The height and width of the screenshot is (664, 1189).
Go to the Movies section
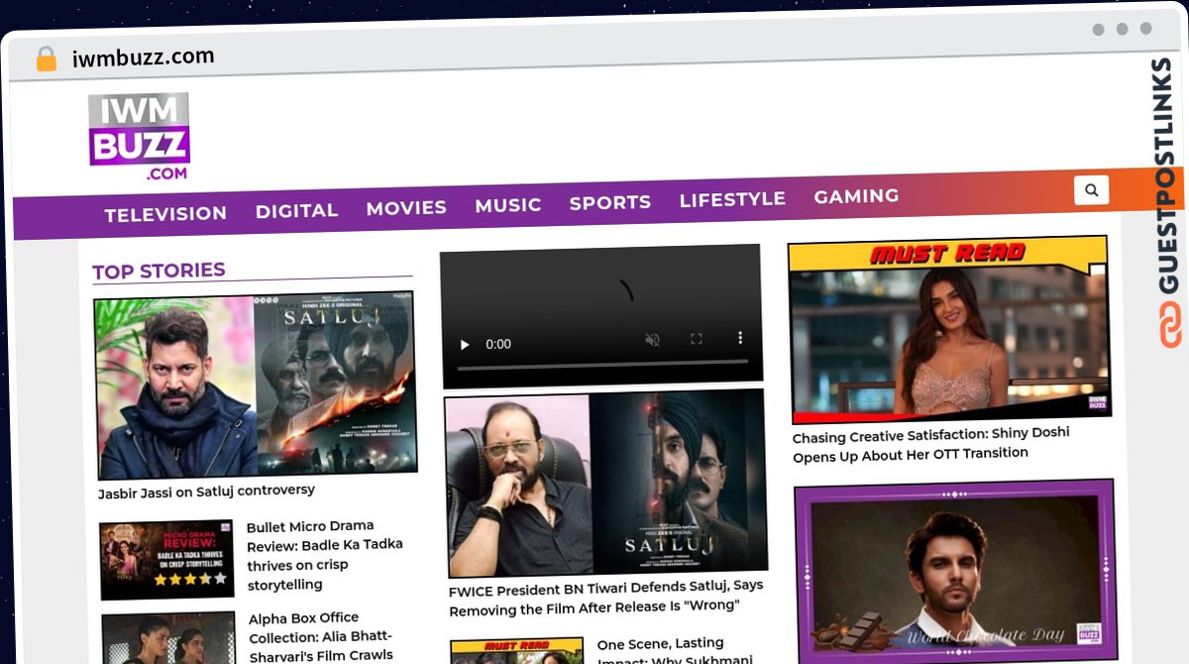click(406, 207)
